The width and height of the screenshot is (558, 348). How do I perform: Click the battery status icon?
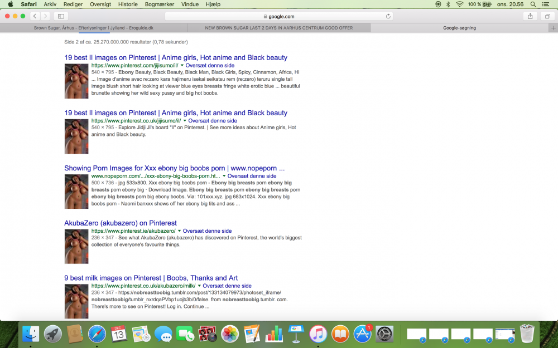pyautogui.click(x=487, y=4)
